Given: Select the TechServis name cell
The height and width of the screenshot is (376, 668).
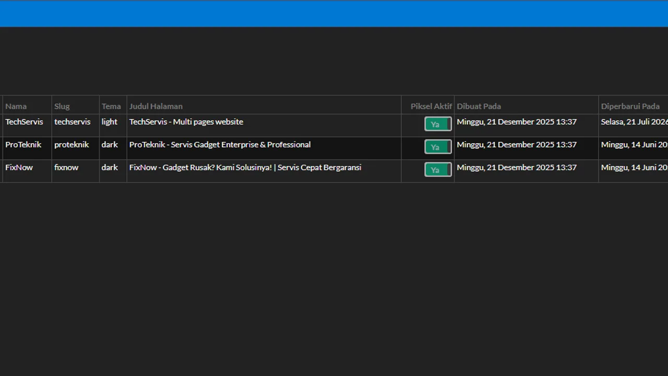Looking at the screenshot, I should 27,125.
